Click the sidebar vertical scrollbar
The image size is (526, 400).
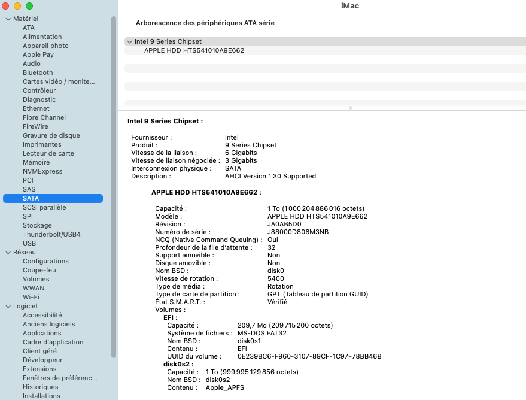114,187
